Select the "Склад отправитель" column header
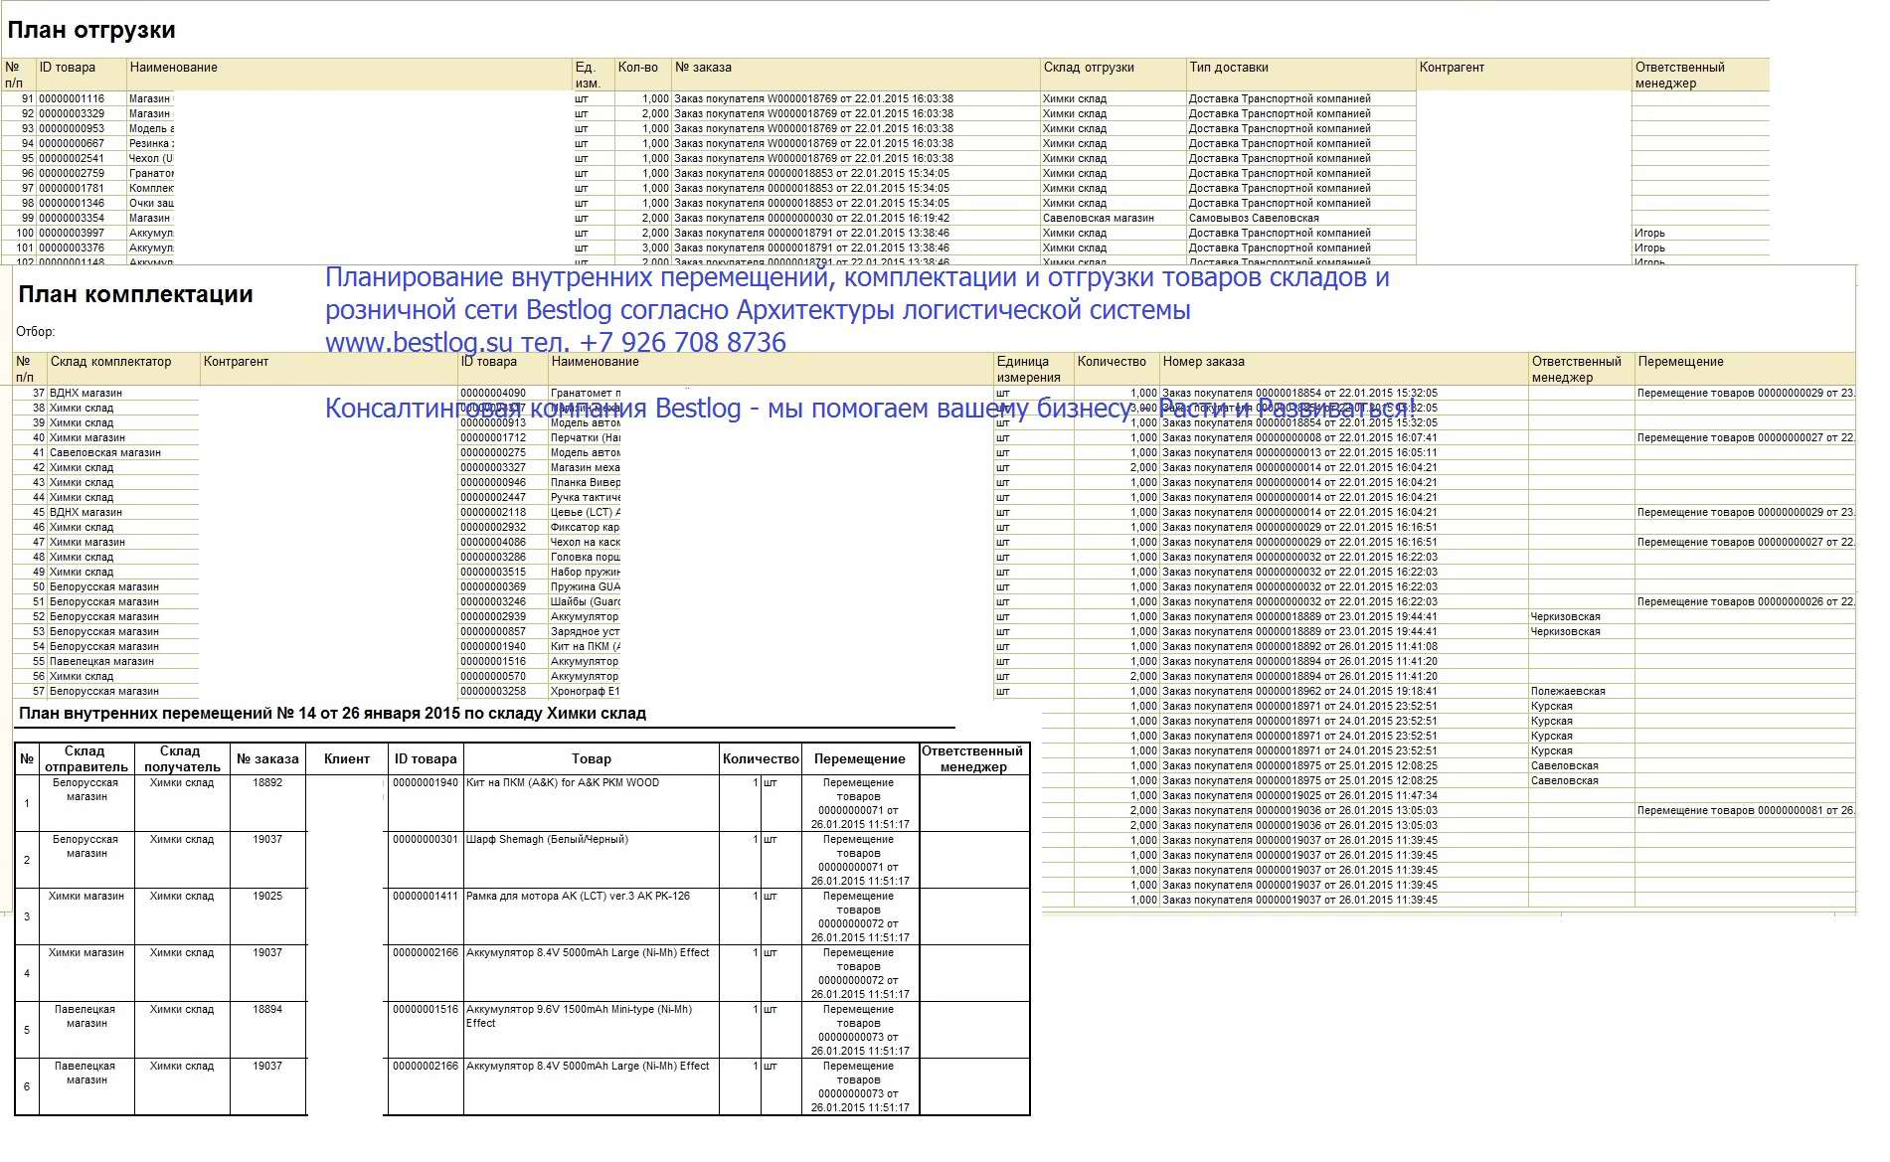Viewport: 1890px width, 1162px height. [x=86, y=759]
